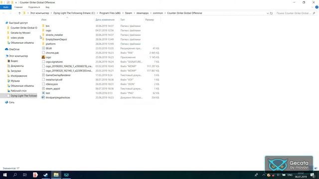The image size is (319, 179).
Task: Open Steam from the taskbar
Action: click(45, 175)
